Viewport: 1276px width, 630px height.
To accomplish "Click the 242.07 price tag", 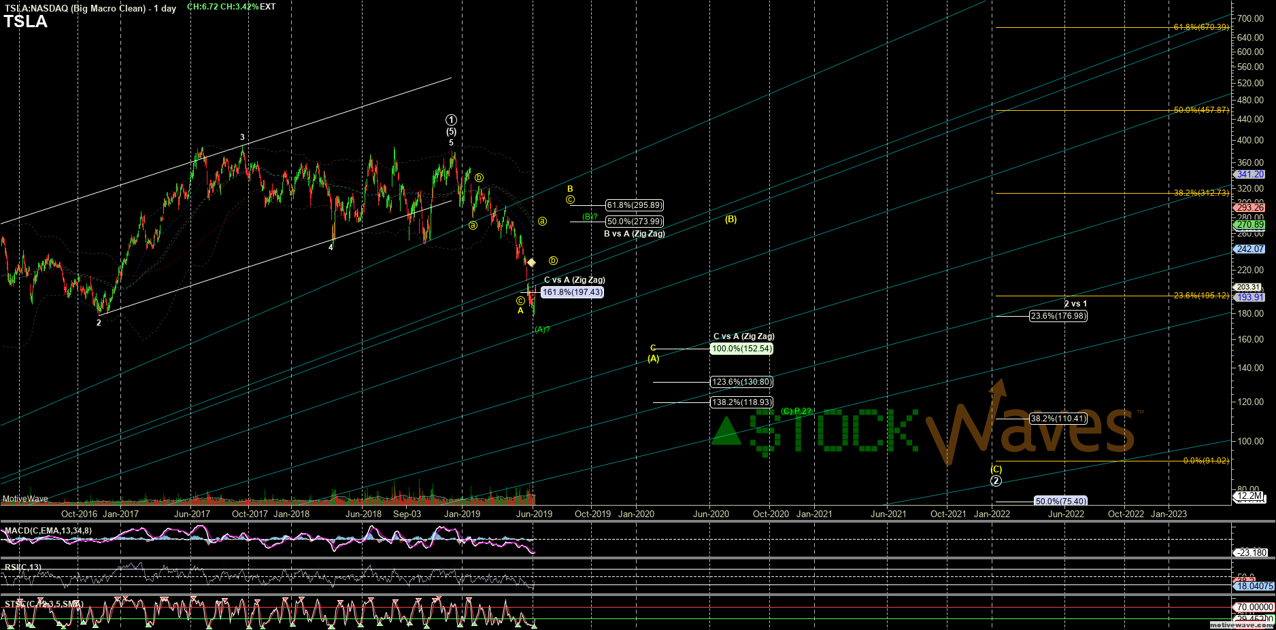I will pos(1250,249).
